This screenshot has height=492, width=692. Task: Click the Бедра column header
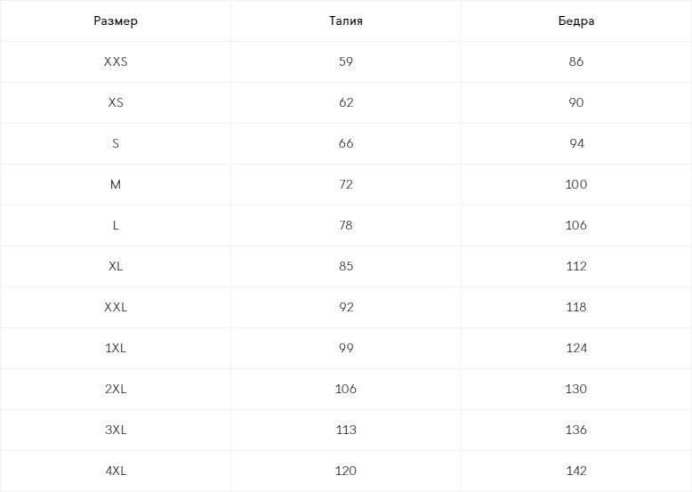point(576,20)
